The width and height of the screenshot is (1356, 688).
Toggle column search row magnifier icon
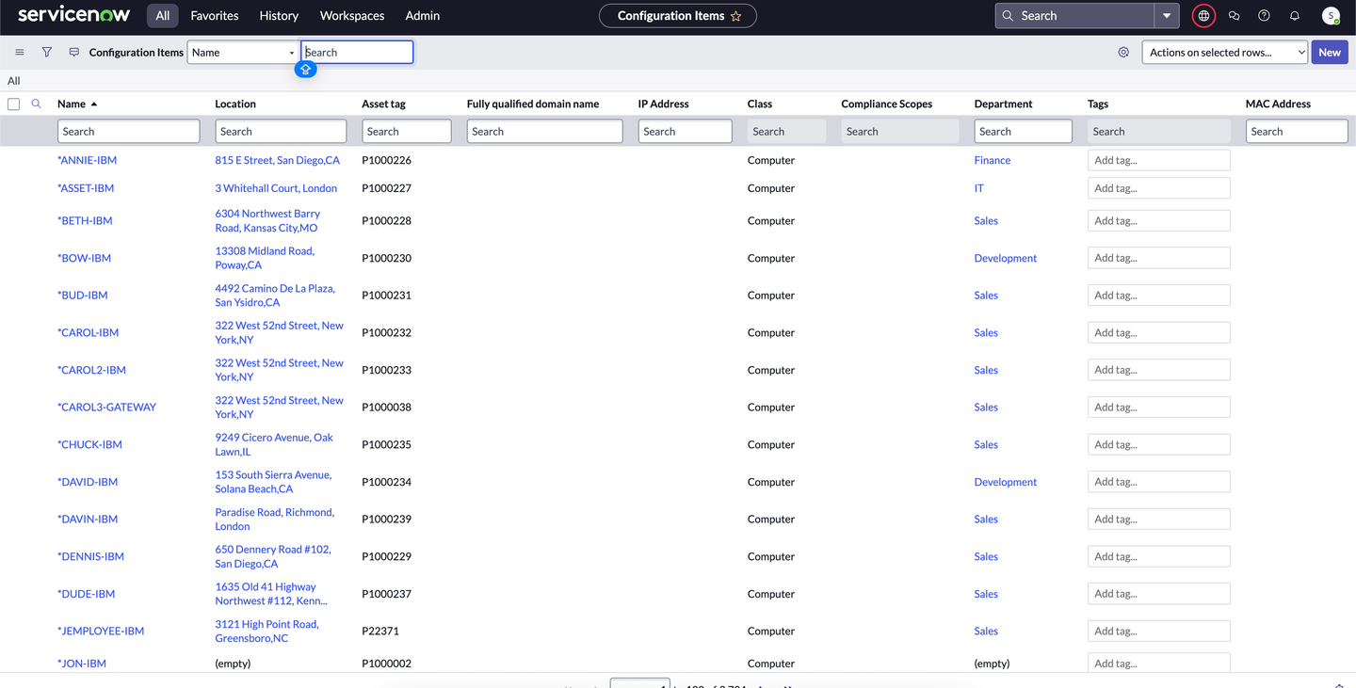[36, 104]
